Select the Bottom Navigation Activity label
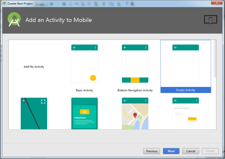The height and width of the screenshot is (159, 225). [135, 90]
